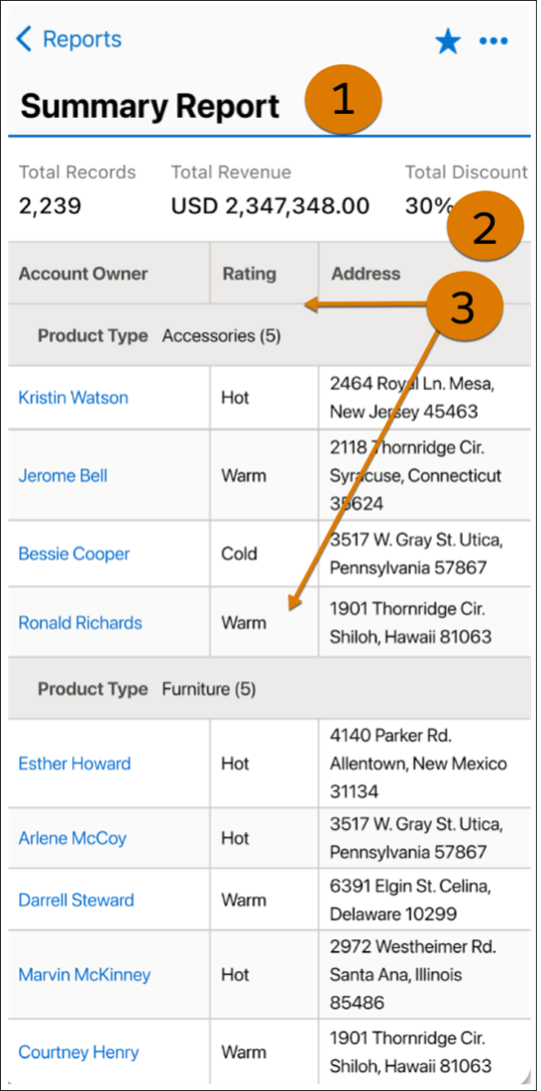Tap the Total Revenue summary value
This screenshot has width=541, height=1091.
270,206
